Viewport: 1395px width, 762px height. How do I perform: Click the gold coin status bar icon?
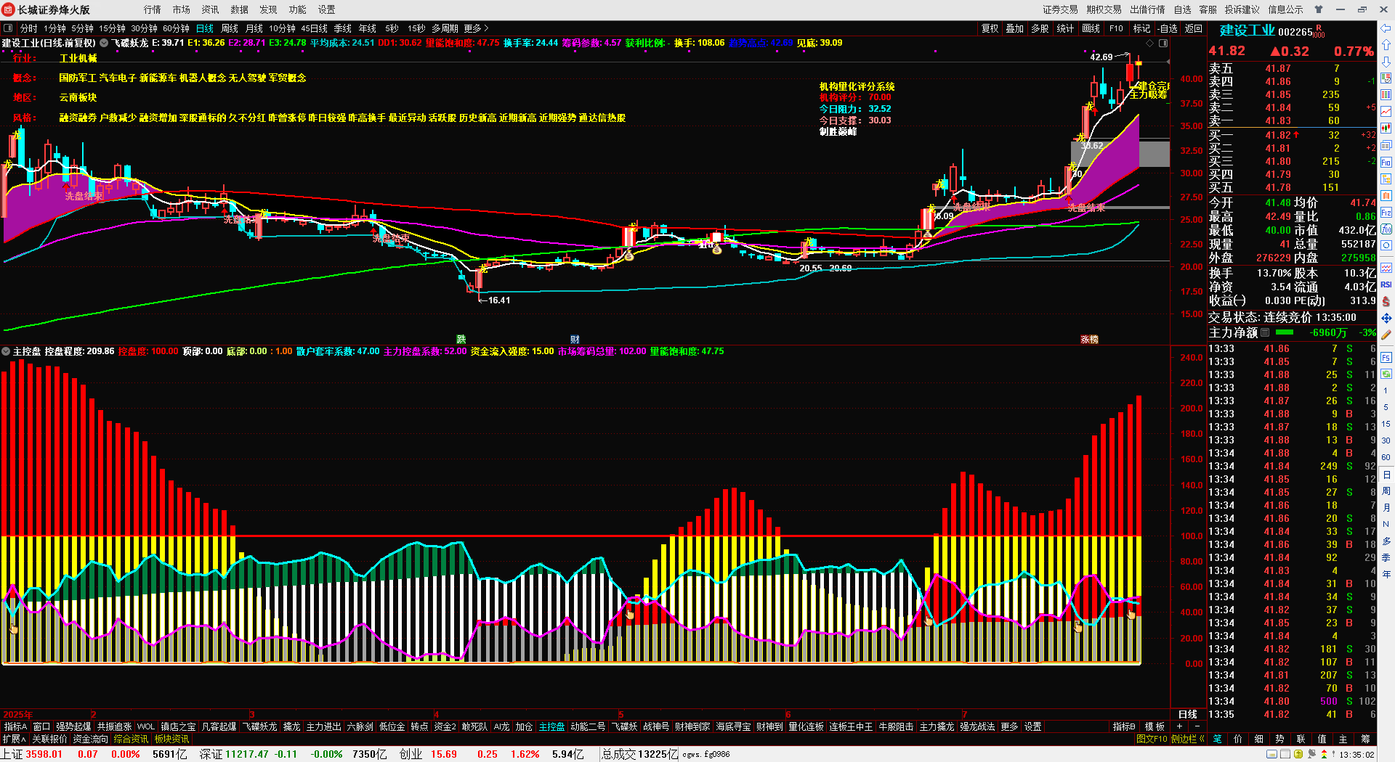click(1298, 755)
